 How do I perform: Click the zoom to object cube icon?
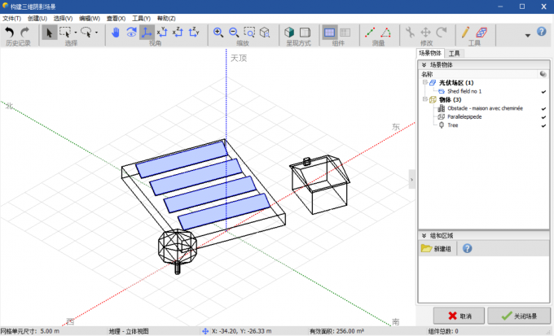(265, 33)
